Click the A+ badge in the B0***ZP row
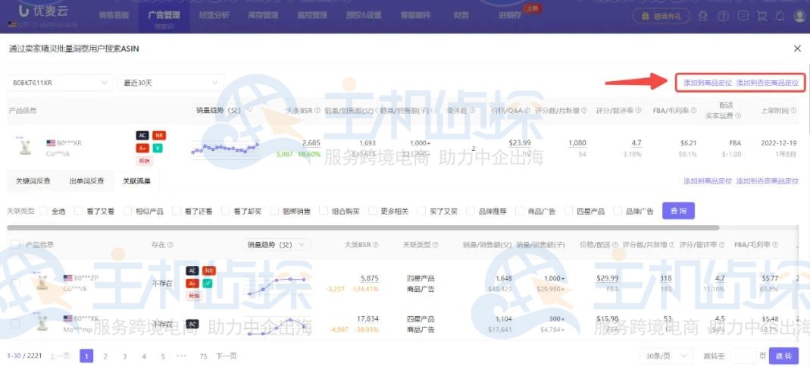 pyautogui.click(x=192, y=284)
